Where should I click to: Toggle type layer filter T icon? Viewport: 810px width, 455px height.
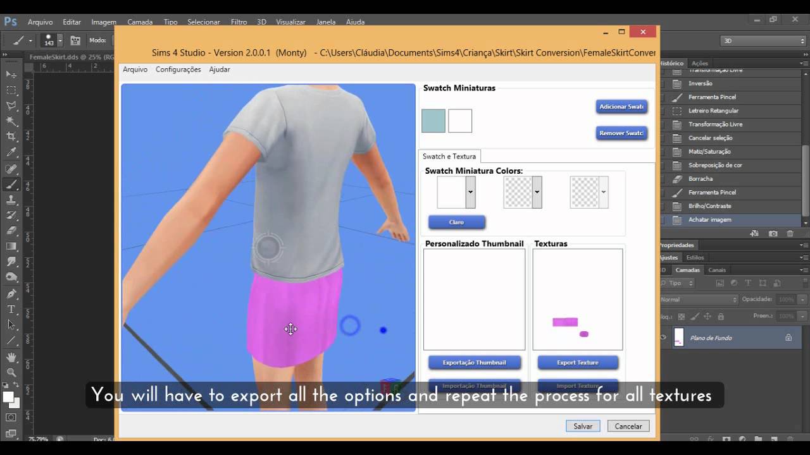pos(748,283)
